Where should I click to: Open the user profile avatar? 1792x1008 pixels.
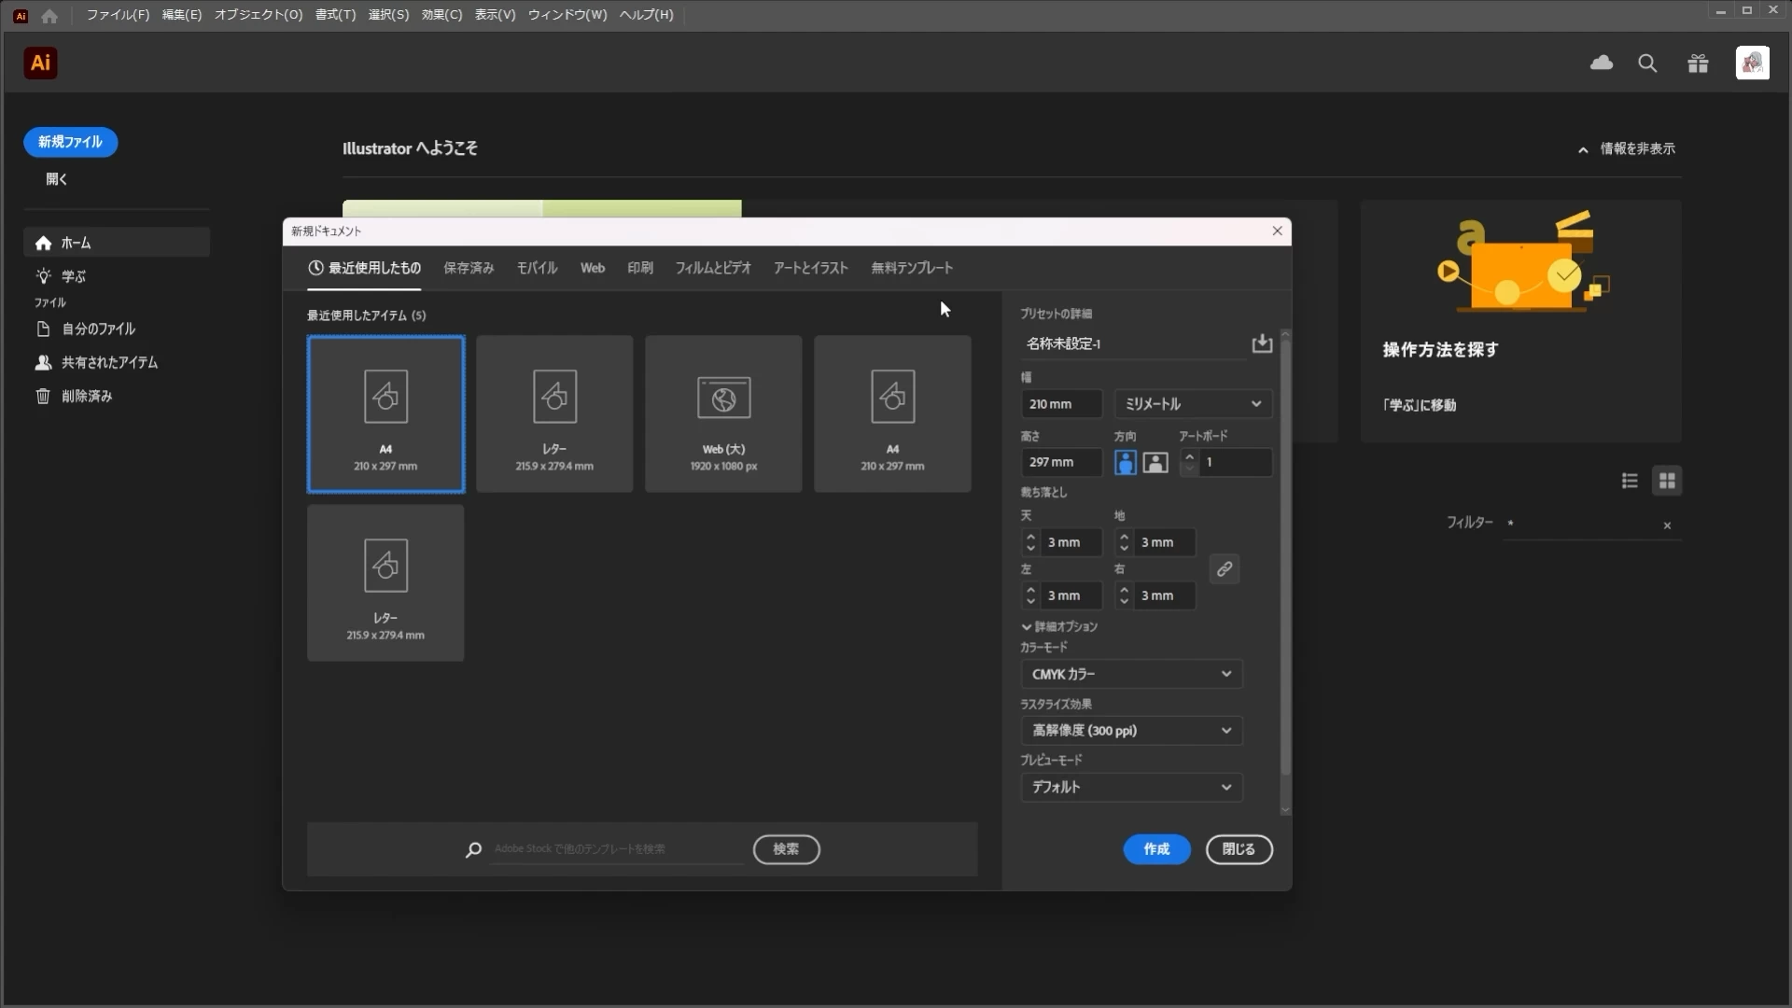pos(1752,63)
